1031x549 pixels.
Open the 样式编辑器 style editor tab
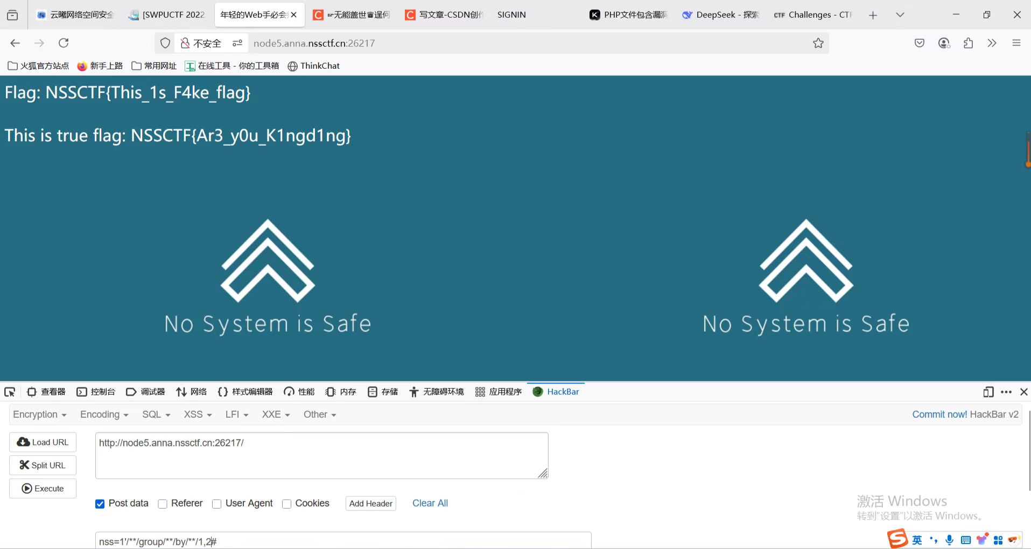pyautogui.click(x=245, y=392)
